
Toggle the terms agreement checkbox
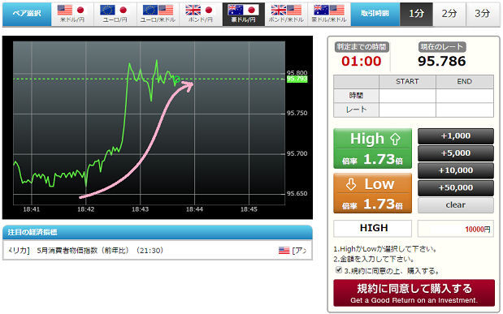click(x=339, y=270)
